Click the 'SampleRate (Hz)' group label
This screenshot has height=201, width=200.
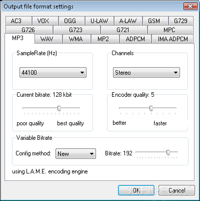[36, 53]
